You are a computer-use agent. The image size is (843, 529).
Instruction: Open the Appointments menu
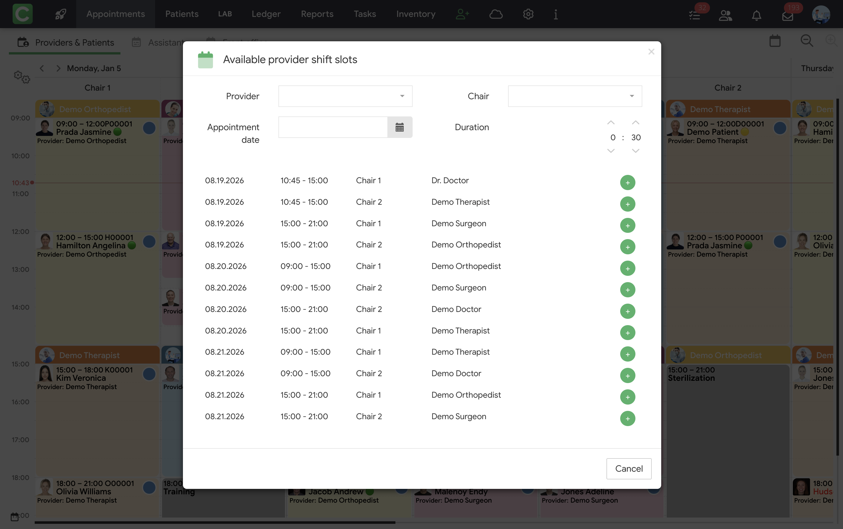[116, 14]
